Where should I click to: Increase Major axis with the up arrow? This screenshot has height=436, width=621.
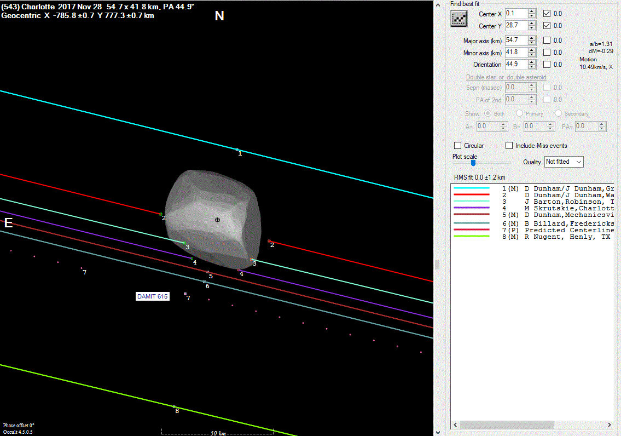click(532, 38)
